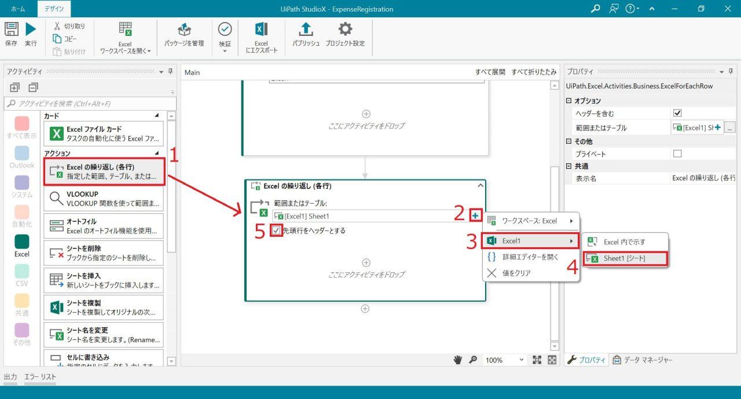
Task: Select the すべて表示 category
Action: coord(22,128)
